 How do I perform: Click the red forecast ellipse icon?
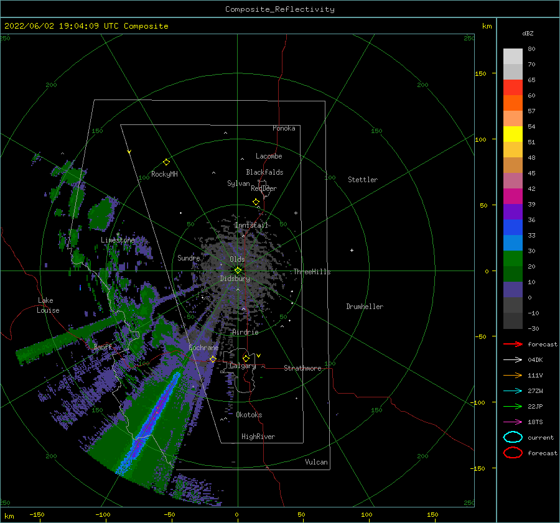coord(513,453)
